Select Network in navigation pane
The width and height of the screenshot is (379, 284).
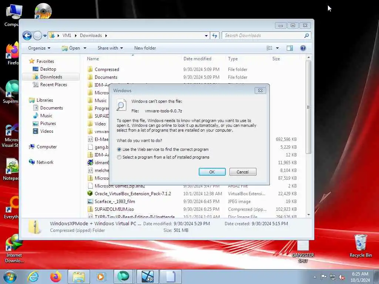tap(45, 162)
